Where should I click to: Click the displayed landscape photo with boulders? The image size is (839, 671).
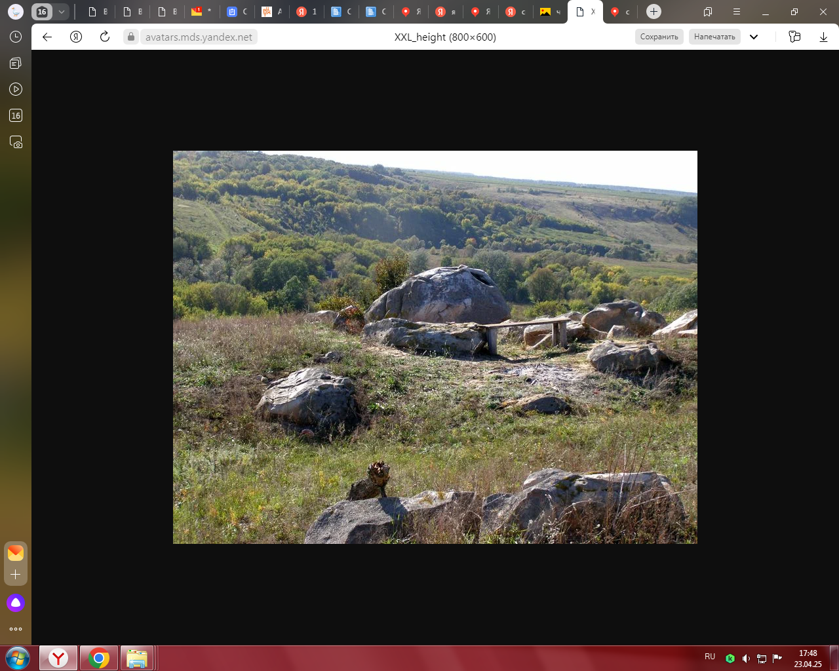click(435, 347)
